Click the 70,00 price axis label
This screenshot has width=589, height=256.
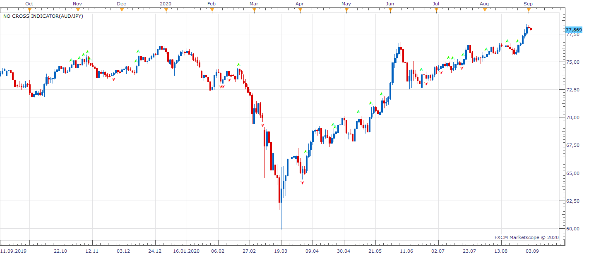tap(572, 117)
